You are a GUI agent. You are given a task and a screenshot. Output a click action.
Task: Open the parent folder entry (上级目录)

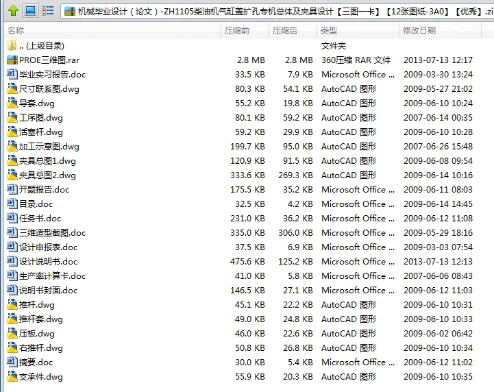(42, 46)
